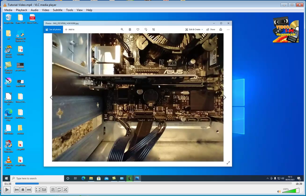Print the photo via the printer icon

pos(220,29)
